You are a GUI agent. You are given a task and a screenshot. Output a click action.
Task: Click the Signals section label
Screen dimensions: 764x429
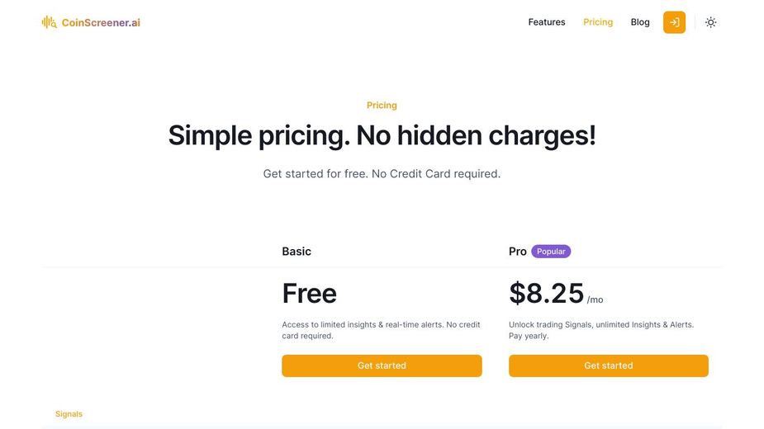click(69, 414)
